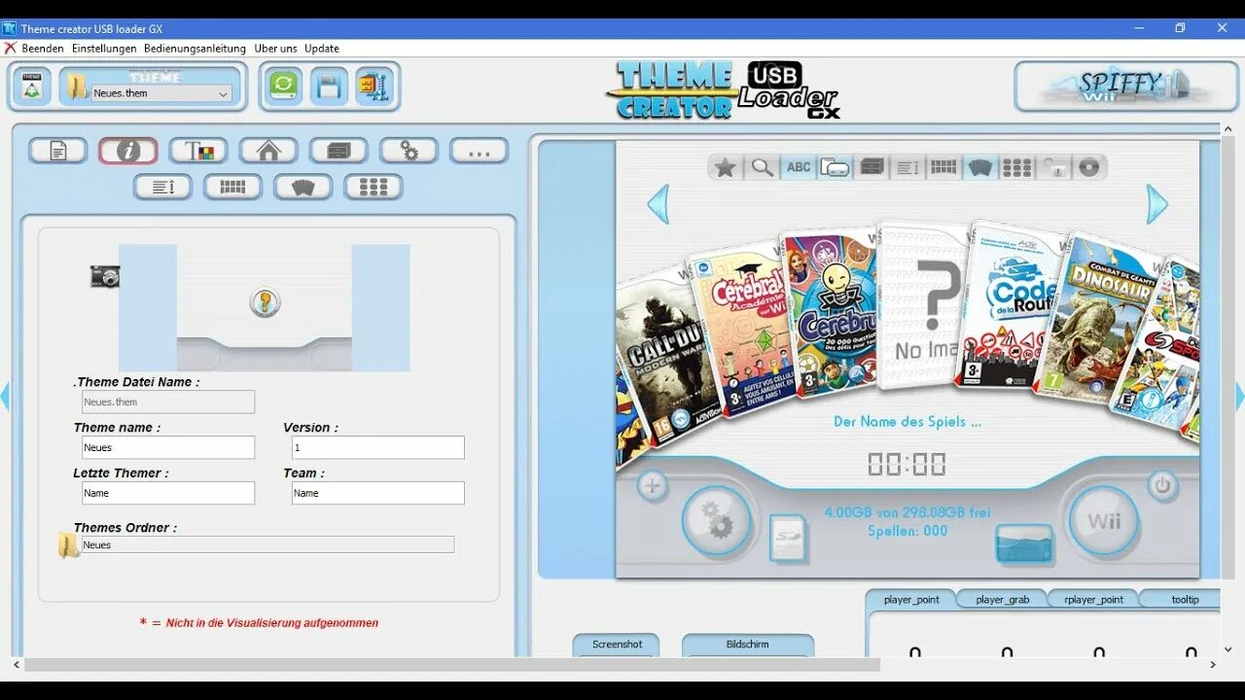Screen dimensions: 1245x700
Task: Click the Letzte Themer input field
Action: pos(168,493)
